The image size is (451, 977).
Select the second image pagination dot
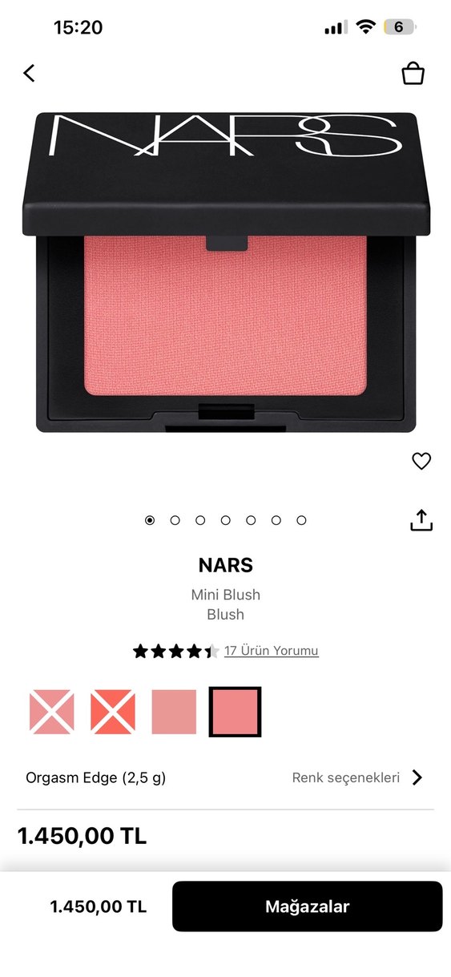175,520
